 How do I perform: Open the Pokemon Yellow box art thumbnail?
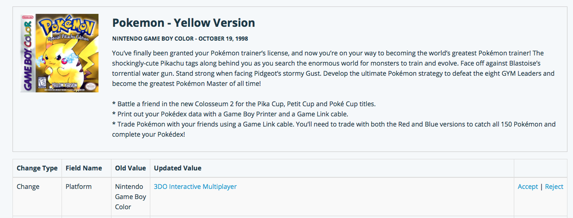(60, 53)
